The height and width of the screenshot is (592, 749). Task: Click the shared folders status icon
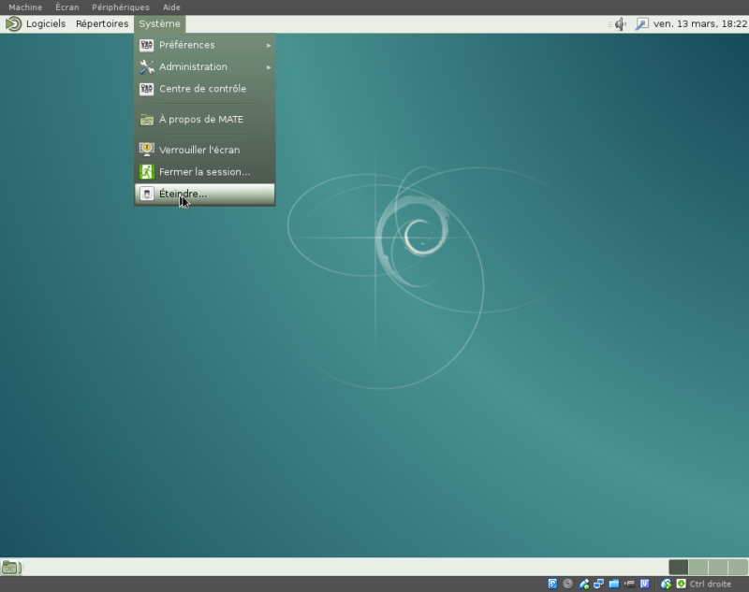614,584
